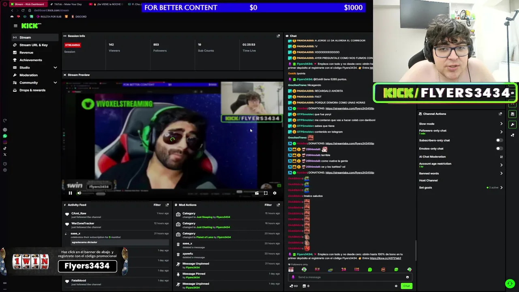Open the hamburger menu beside Kick logo
Image resolution: width=519 pixels, height=292 pixels.
(15, 26)
